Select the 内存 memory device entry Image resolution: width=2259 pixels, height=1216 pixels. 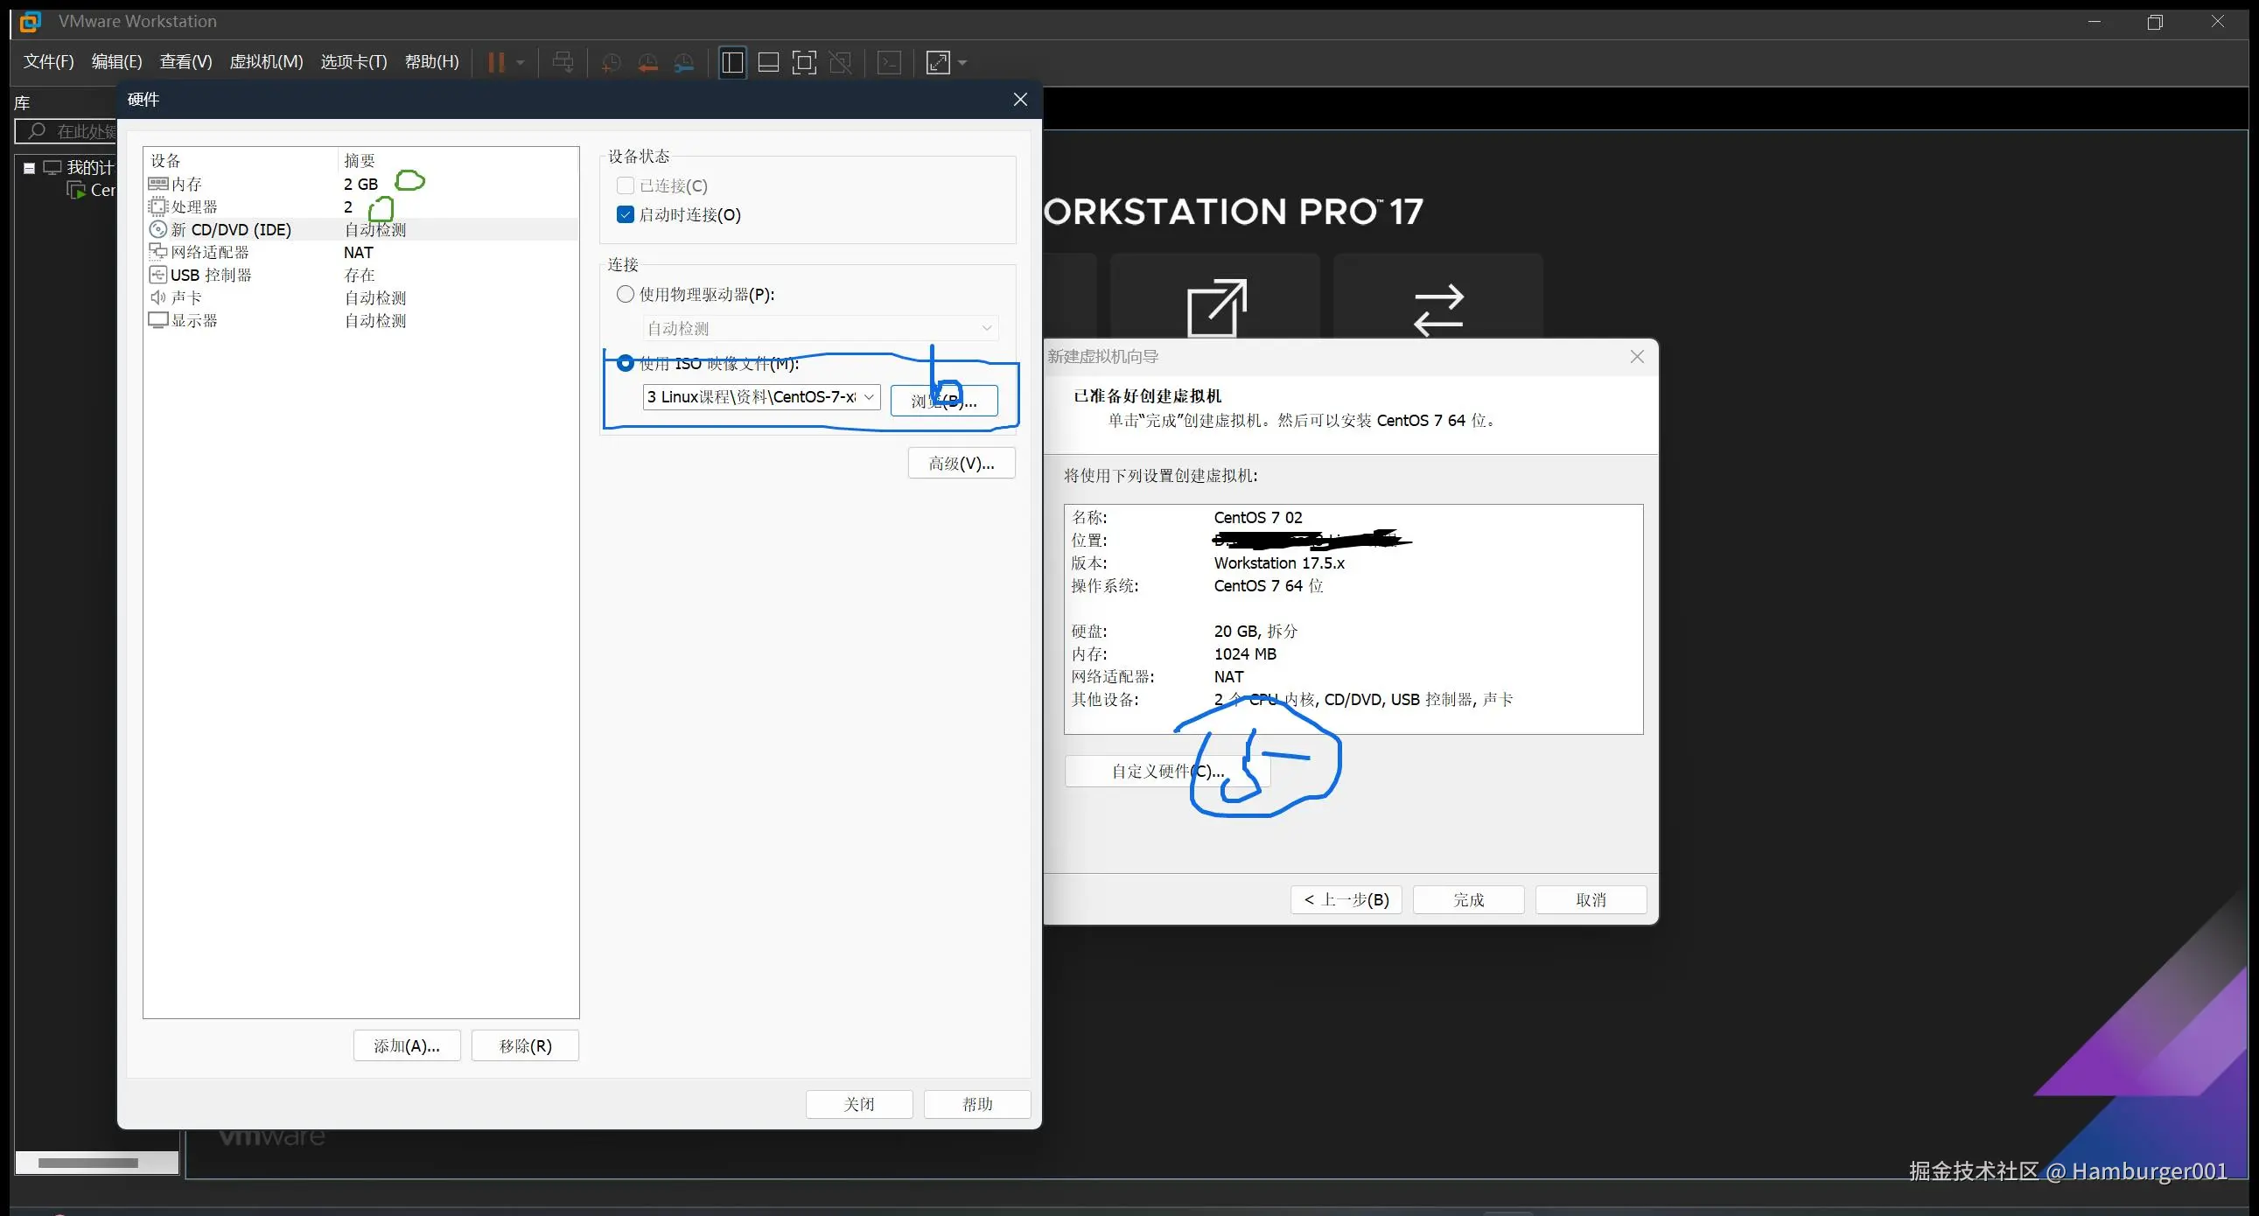pyautogui.click(x=186, y=183)
